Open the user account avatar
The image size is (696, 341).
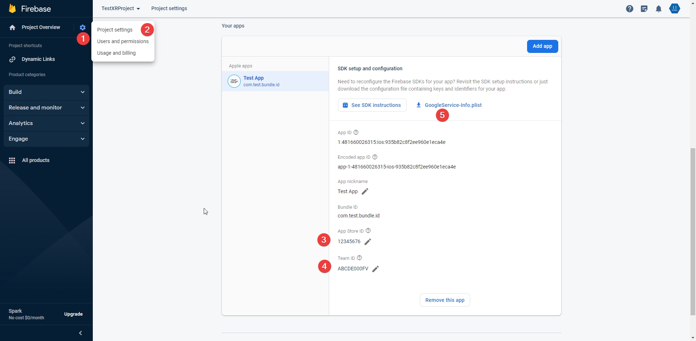pyautogui.click(x=674, y=8)
